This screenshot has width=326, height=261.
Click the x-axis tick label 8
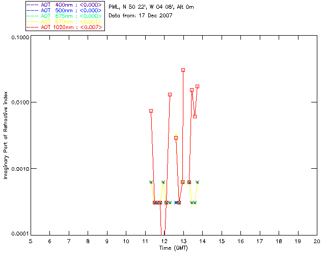click(x=88, y=241)
